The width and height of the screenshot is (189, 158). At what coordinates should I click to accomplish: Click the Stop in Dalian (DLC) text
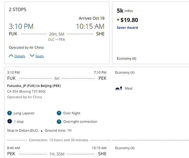click(x=23, y=131)
